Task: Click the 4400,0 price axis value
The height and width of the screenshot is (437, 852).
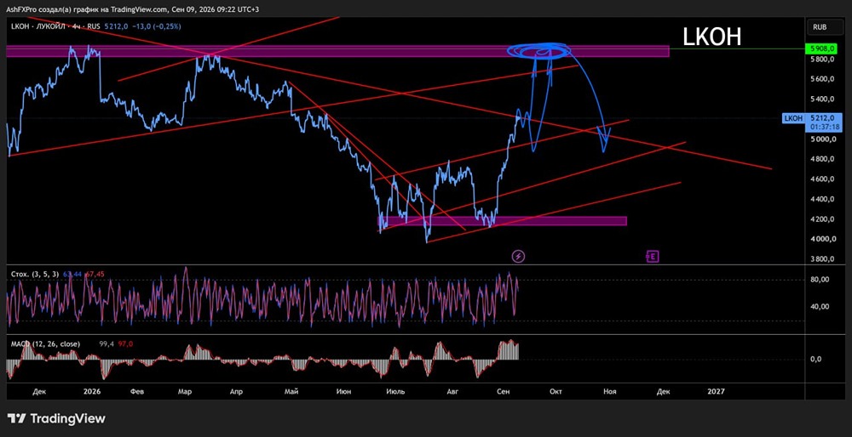Action: 823,200
